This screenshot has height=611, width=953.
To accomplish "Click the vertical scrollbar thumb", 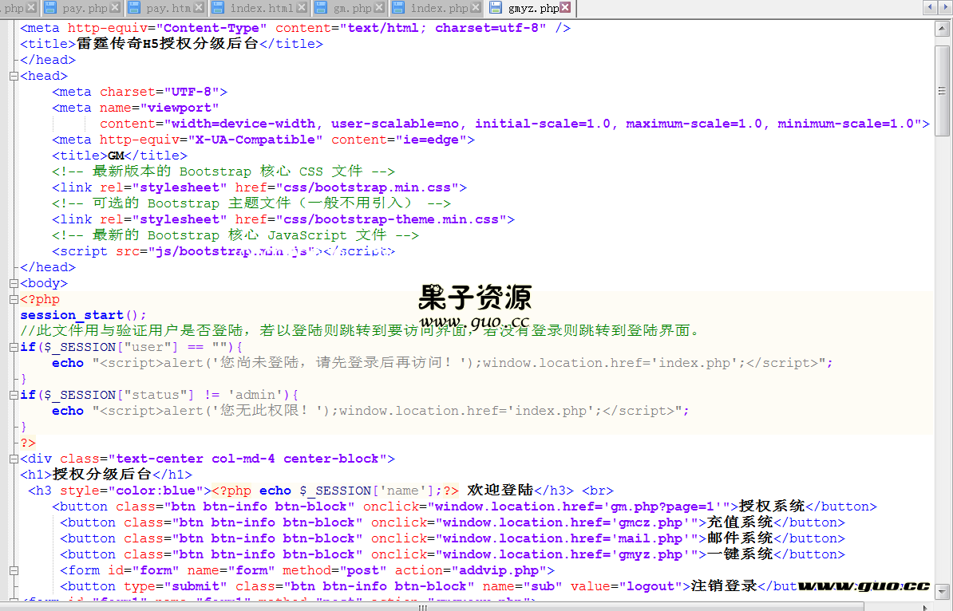I will pyautogui.click(x=943, y=90).
